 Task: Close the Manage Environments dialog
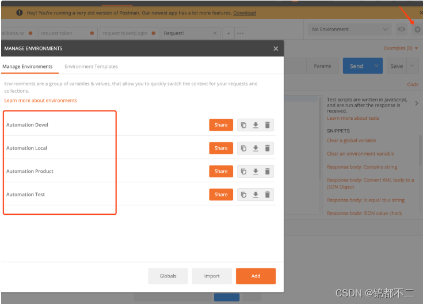pyautogui.click(x=276, y=48)
